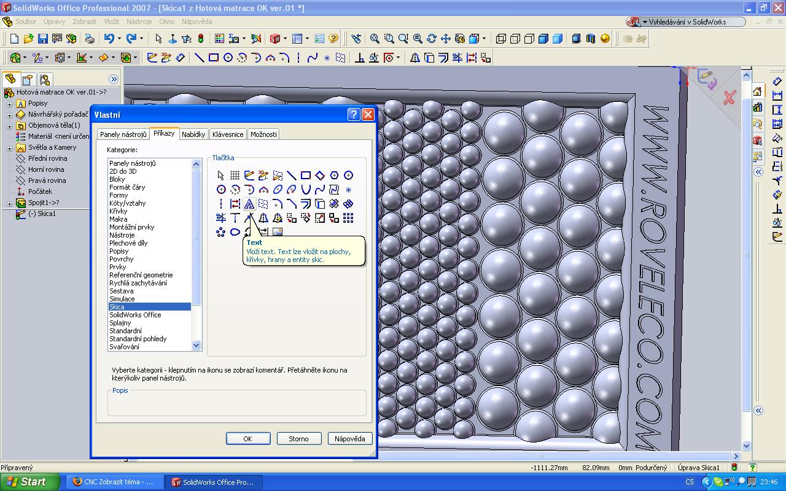786x491 pixels.
Task: Click the Rotate View icon in the toolbar
Action: 432,39
